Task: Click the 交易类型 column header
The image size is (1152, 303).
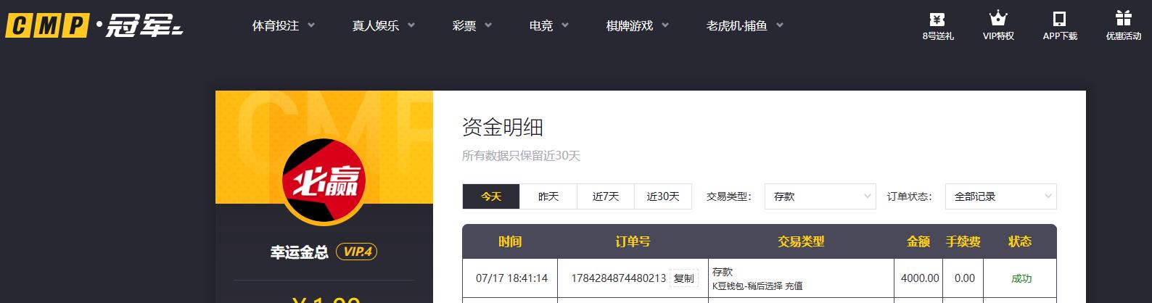Action: 801,241
